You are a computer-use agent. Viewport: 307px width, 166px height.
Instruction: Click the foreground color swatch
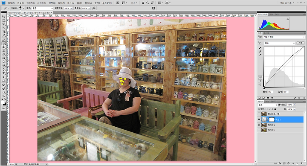coord(3,102)
